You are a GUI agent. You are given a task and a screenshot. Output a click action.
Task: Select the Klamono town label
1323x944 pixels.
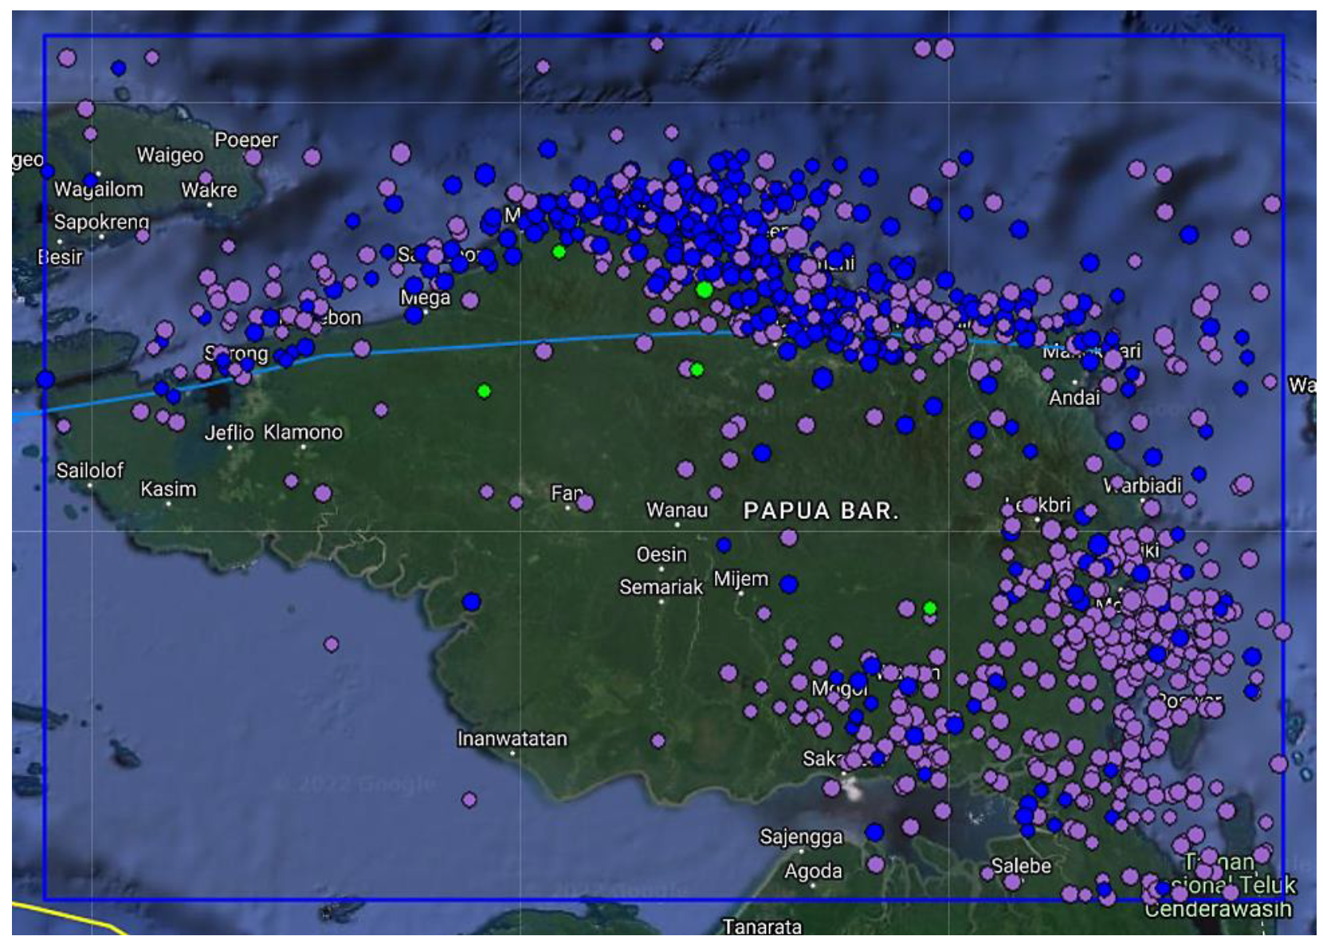303,432
